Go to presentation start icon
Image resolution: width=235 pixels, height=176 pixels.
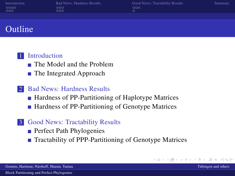coord(210,160)
